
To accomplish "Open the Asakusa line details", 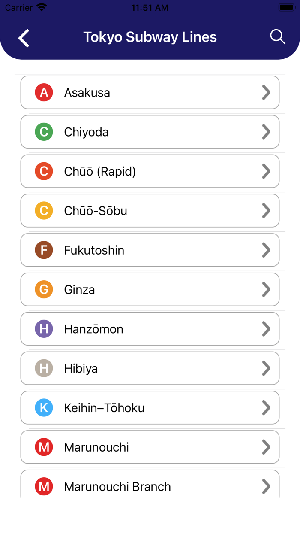I will pos(150,92).
